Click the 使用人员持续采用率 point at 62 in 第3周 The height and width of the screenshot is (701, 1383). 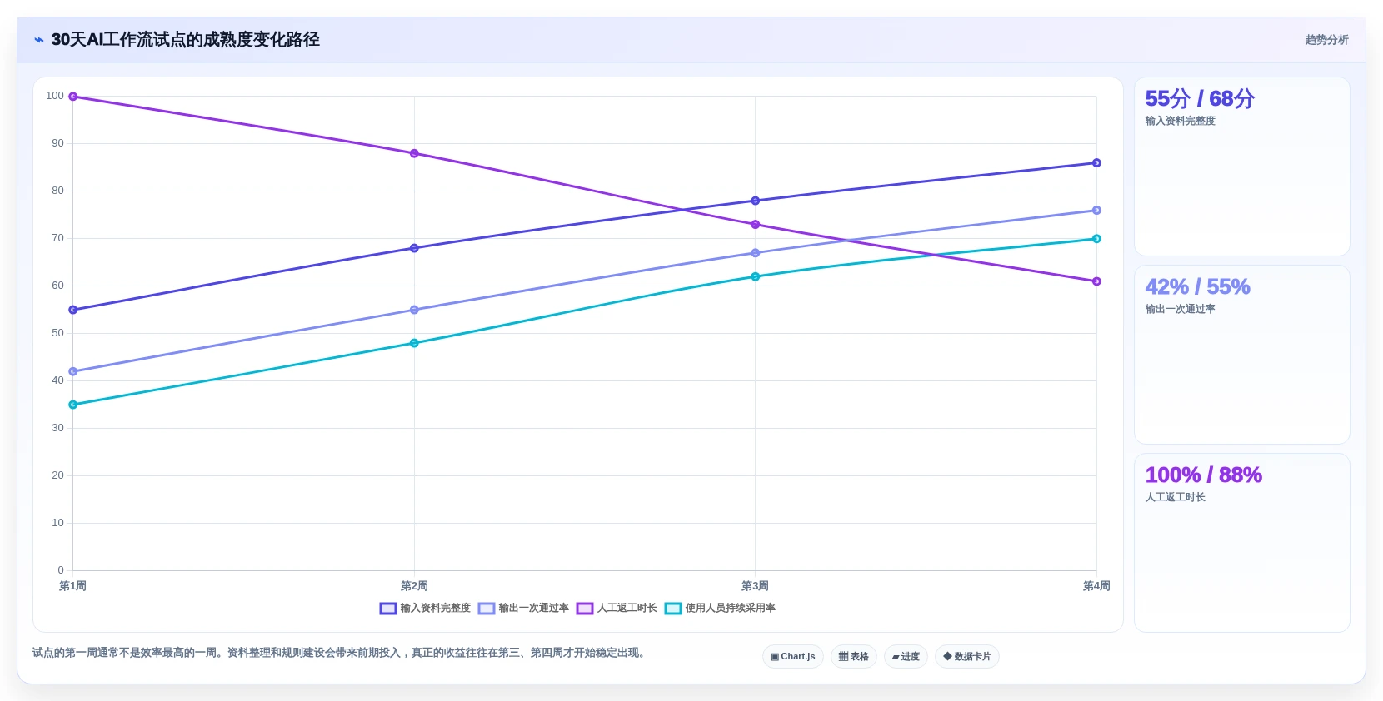coord(756,276)
